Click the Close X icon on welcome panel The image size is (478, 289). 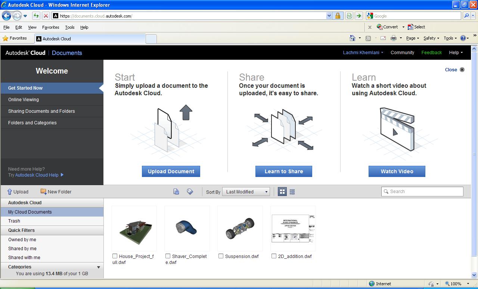coord(462,70)
